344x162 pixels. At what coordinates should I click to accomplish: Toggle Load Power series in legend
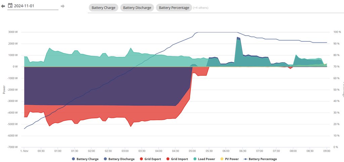[x=205, y=159]
